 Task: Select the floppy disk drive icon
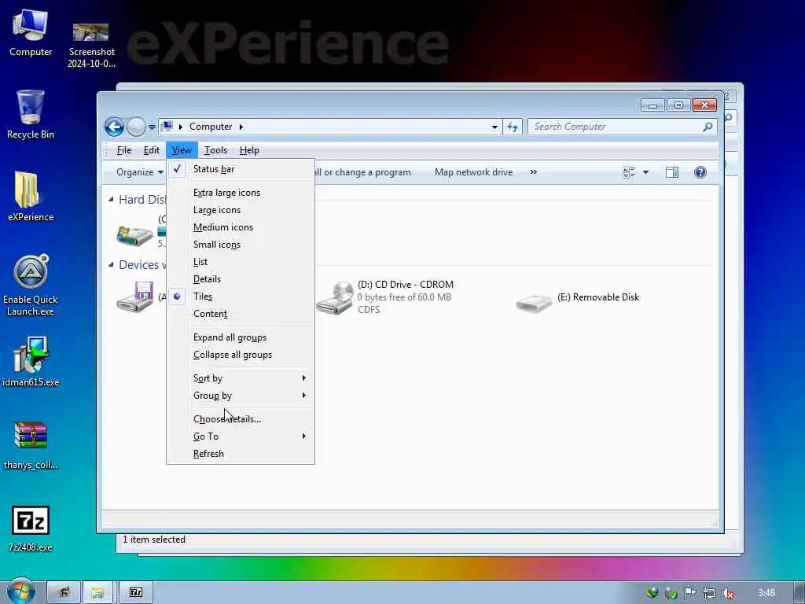coord(135,296)
